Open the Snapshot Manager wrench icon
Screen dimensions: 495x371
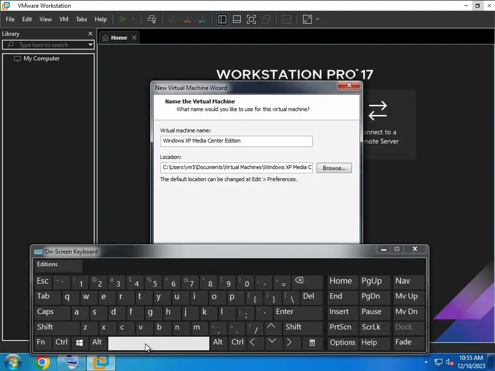click(202, 19)
